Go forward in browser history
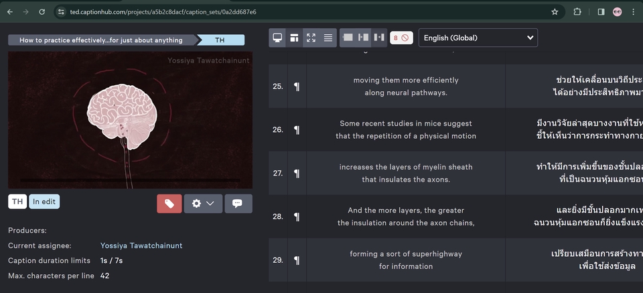 (x=26, y=12)
